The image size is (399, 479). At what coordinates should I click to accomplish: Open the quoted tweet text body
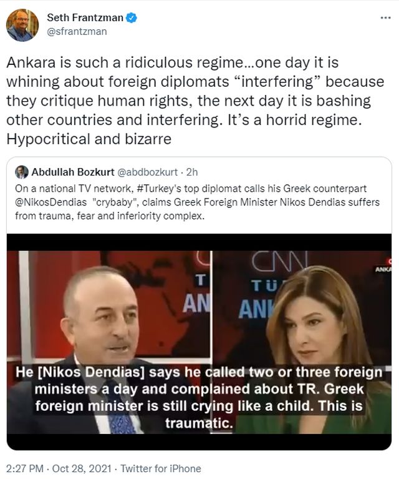click(x=198, y=202)
